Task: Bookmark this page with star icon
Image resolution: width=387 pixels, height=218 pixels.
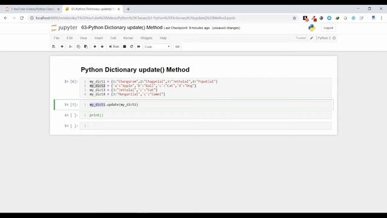Action: [x=294, y=18]
